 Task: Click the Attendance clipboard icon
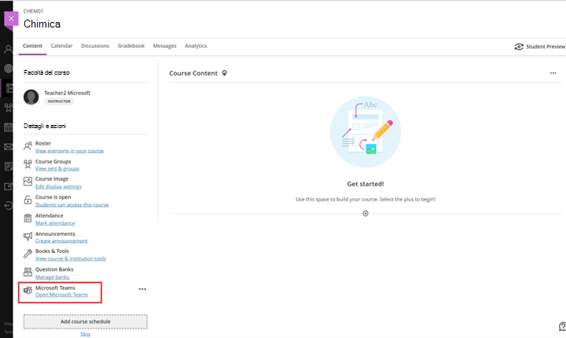(28, 218)
